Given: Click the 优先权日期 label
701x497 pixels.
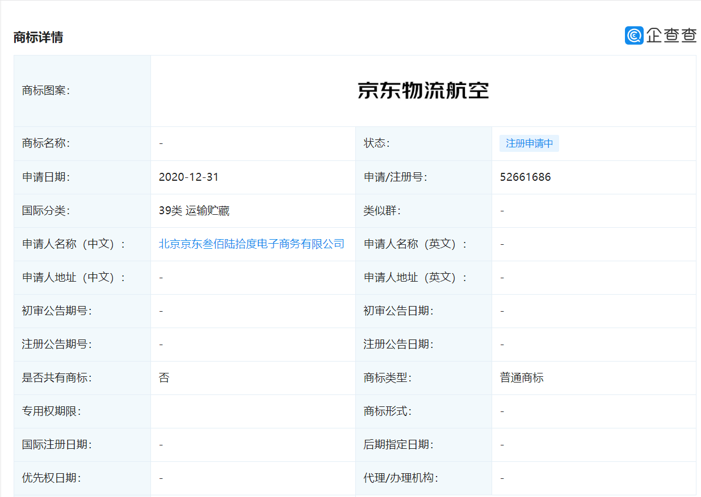Looking at the screenshot, I should [51, 478].
